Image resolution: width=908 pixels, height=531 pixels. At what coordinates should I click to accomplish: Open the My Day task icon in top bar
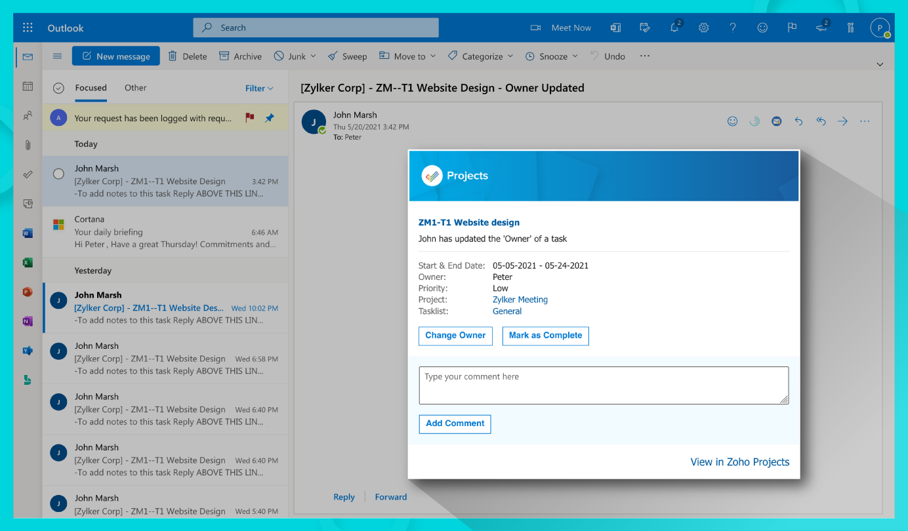pyautogui.click(x=645, y=28)
